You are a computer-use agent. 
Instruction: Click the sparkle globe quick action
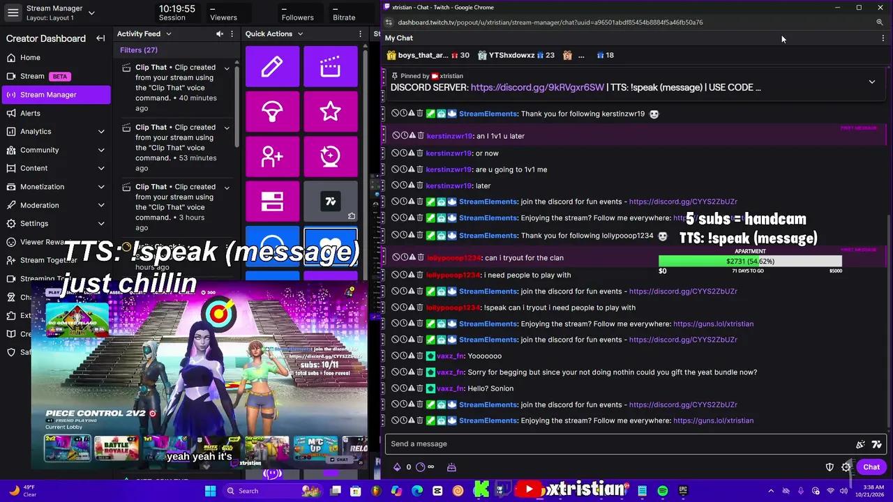click(331, 156)
